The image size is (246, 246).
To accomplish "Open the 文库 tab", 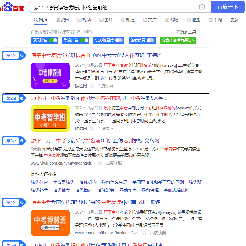I will tap(150, 20).
